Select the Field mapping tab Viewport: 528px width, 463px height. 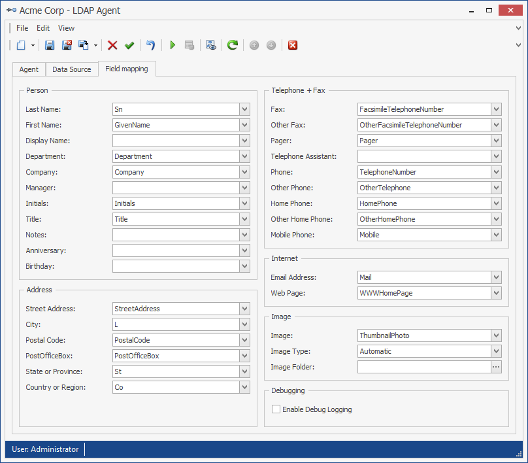(x=127, y=69)
